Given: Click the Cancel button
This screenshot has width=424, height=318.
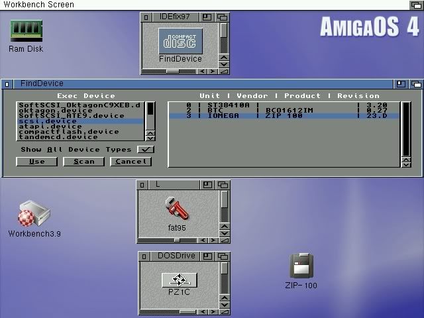Looking at the screenshot, I should pos(131,162).
